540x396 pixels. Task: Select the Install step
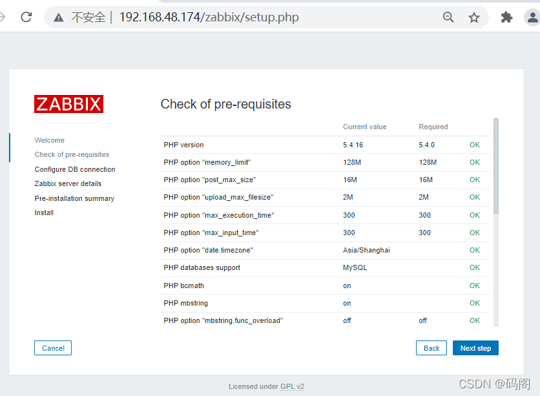44,213
